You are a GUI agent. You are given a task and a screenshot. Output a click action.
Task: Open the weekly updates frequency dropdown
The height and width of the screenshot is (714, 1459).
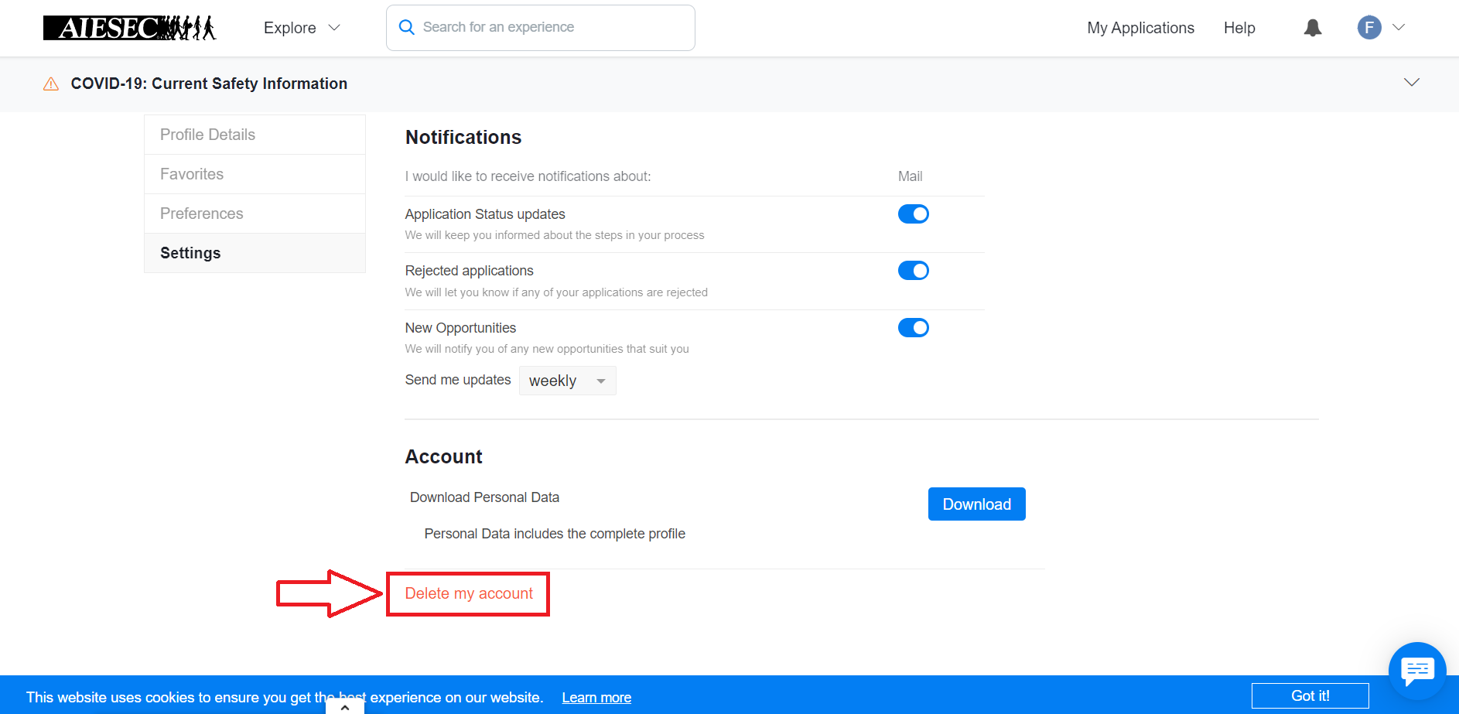(567, 381)
